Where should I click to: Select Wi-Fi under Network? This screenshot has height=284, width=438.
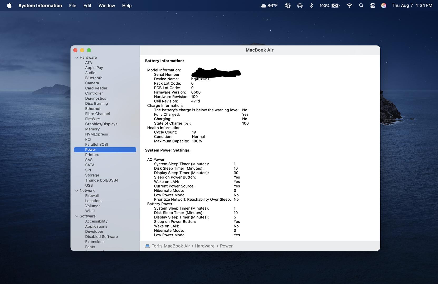(90, 211)
